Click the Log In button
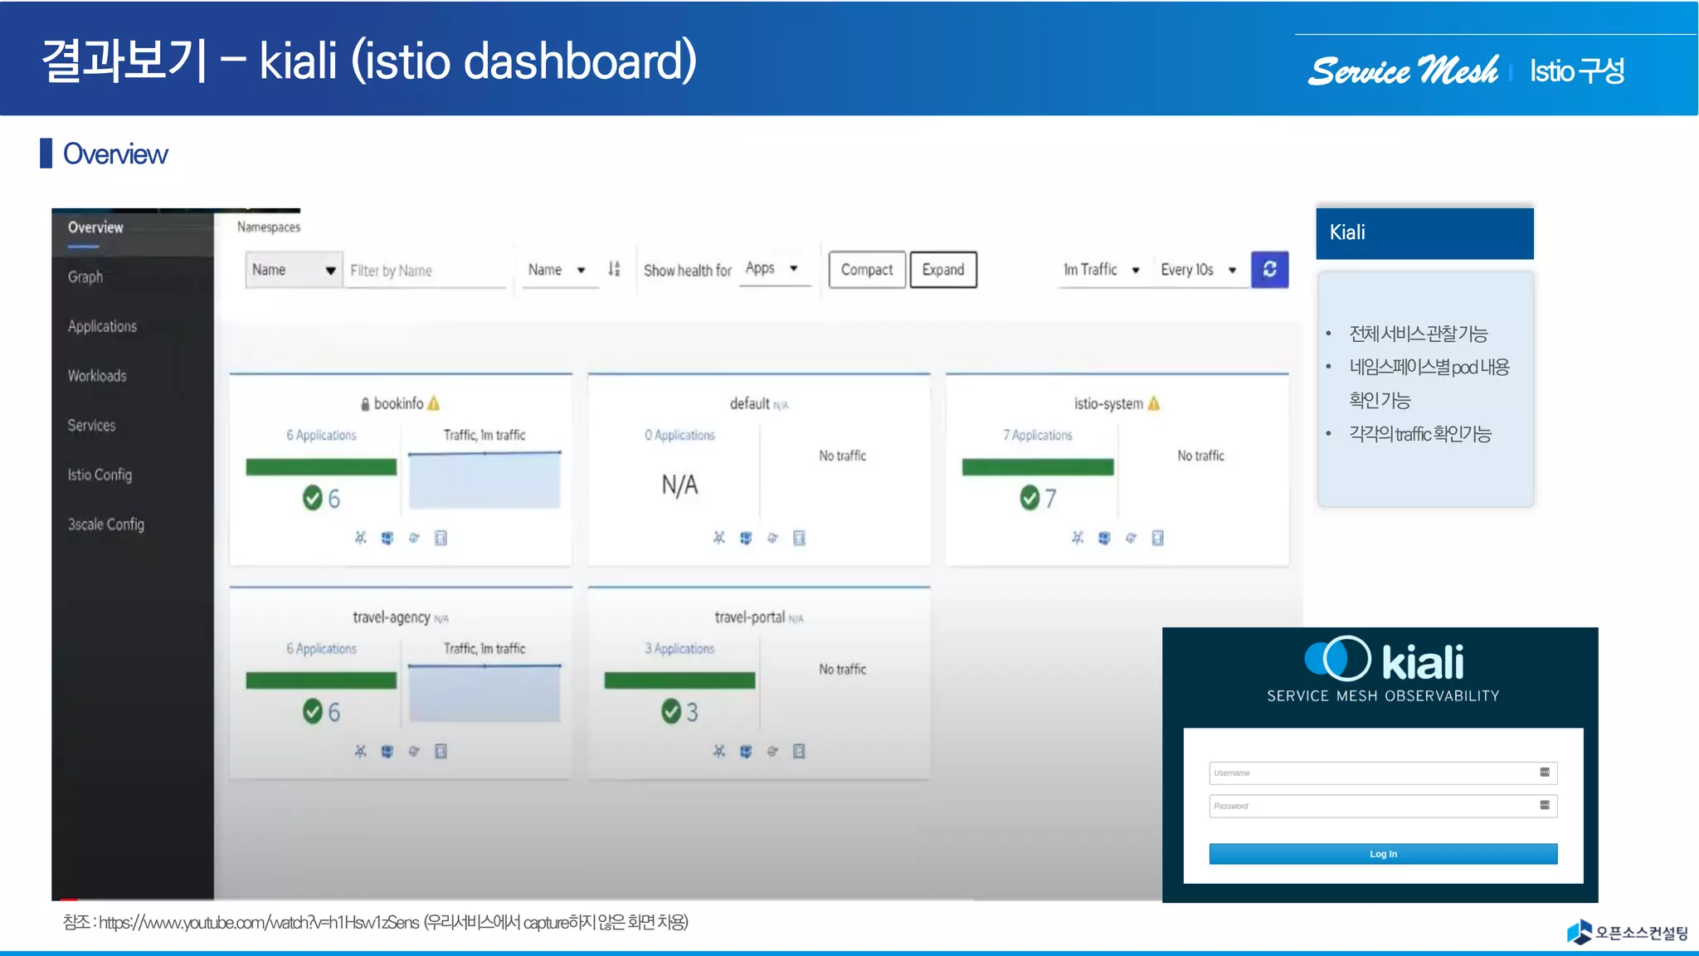This screenshot has width=1699, height=956. click(1383, 854)
